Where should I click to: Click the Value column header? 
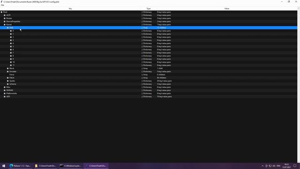[x=227, y=8]
